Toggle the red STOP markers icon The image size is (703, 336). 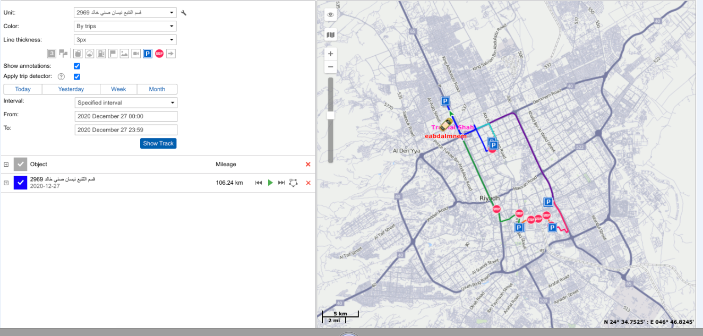coord(159,54)
